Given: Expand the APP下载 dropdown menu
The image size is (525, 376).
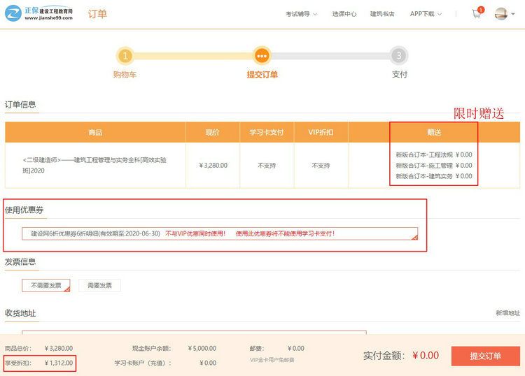Looking at the screenshot, I should click(425, 14).
